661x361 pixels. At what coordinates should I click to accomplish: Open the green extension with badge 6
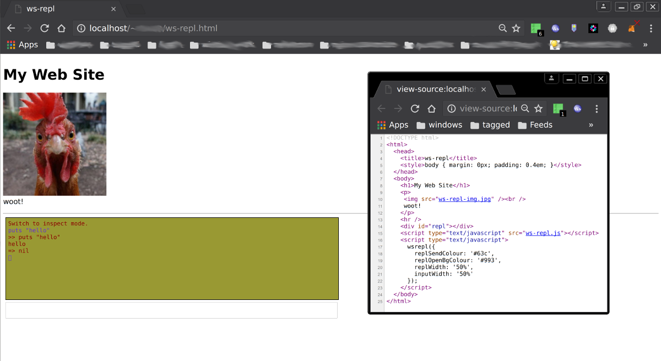coord(537,29)
